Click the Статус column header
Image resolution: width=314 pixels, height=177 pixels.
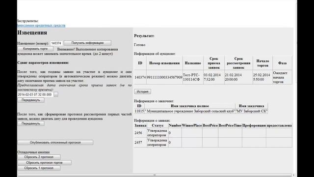tap(157, 125)
